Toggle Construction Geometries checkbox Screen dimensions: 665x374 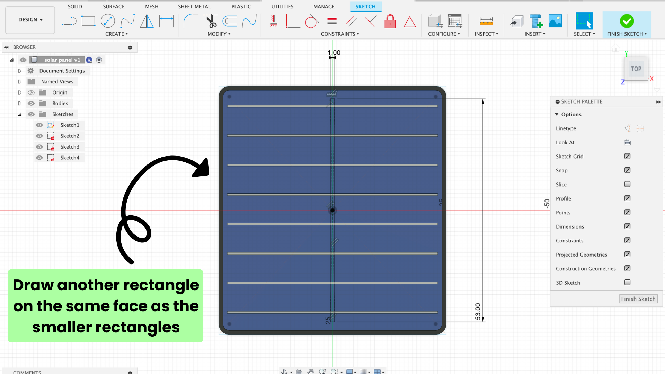point(627,268)
